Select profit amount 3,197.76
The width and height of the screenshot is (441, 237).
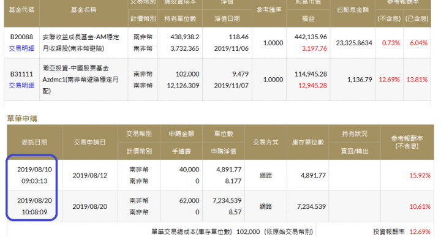(x=314, y=48)
